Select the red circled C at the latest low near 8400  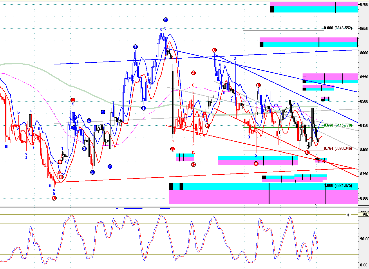click(307, 152)
